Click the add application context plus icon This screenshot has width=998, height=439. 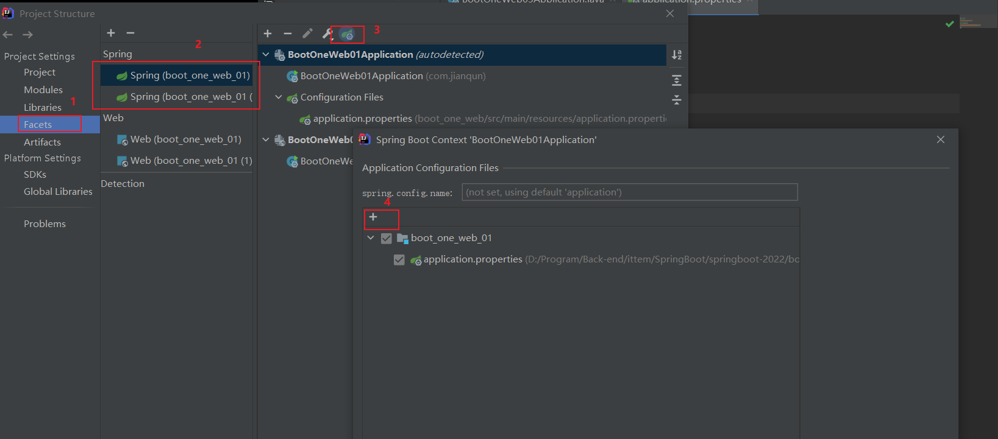click(268, 33)
